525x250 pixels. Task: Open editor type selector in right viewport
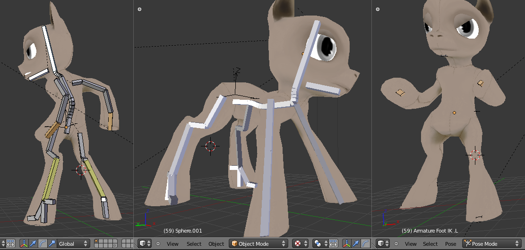[x=383, y=244]
